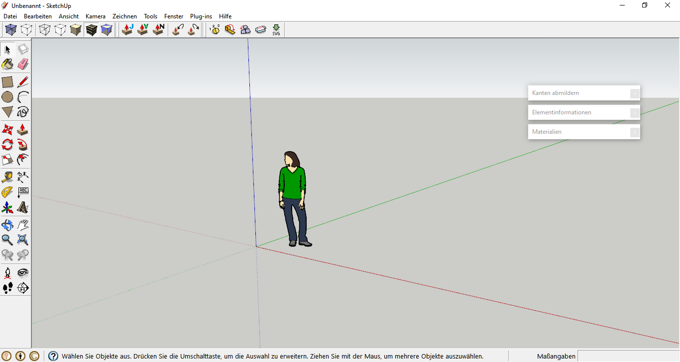Activate the Push/Pull tool
The height and width of the screenshot is (362, 680).
[23, 130]
